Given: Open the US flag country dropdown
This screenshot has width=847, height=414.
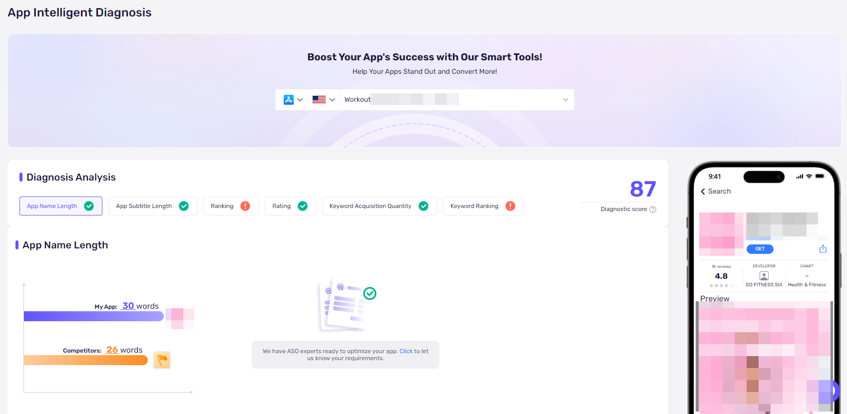Looking at the screenshot, I should click(324, 100).
